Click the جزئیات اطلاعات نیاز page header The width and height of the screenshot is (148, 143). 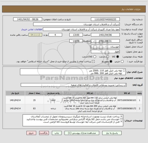point(131,9)
